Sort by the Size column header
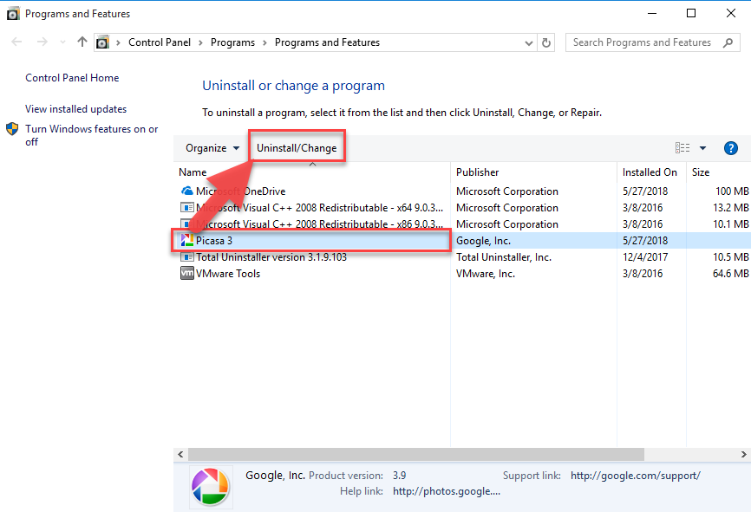The width and height of the screenshot is (751, 512). tap(700, 172)
